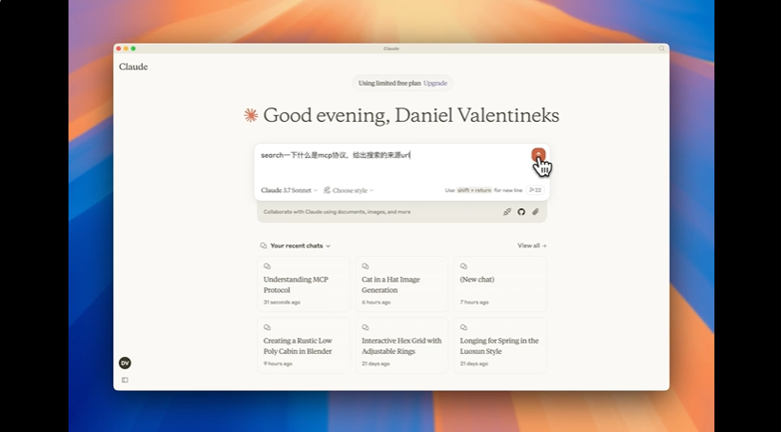Open the Upgrade plan link

point(435,83)
